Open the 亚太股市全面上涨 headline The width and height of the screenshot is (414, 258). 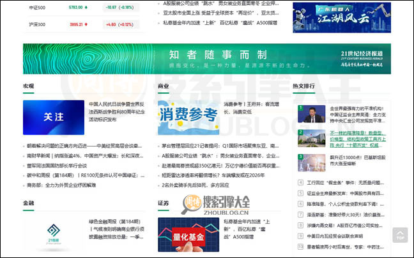[220, 13]
